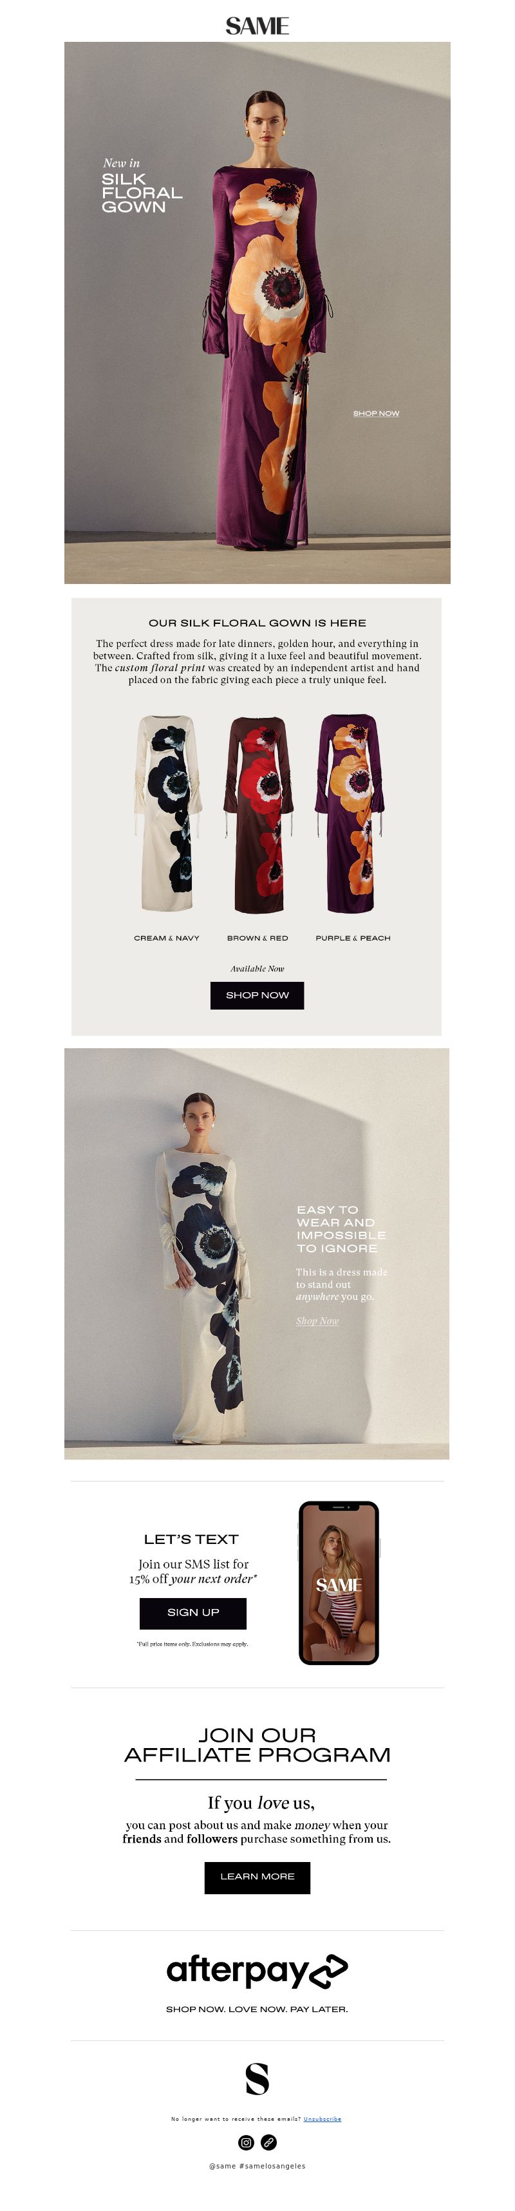
Task: Click the SIGN UP button
Action: [193, 1613]
